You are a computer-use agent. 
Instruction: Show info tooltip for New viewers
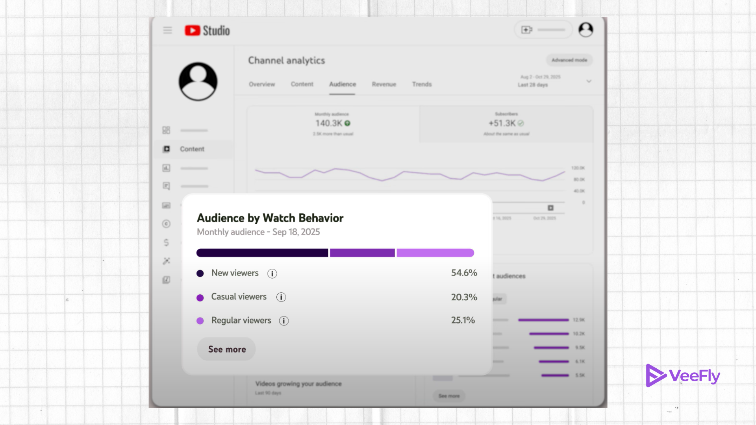tap(272, 273)
